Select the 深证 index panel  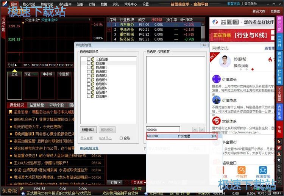tap(31, 86)
